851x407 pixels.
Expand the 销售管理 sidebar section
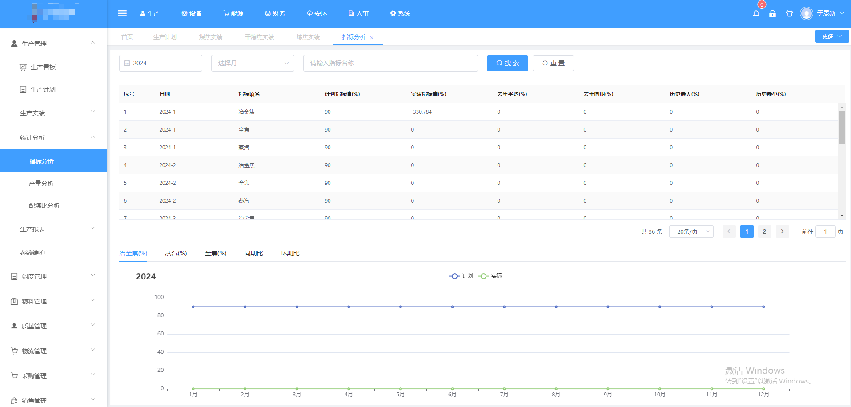[53, 400]
